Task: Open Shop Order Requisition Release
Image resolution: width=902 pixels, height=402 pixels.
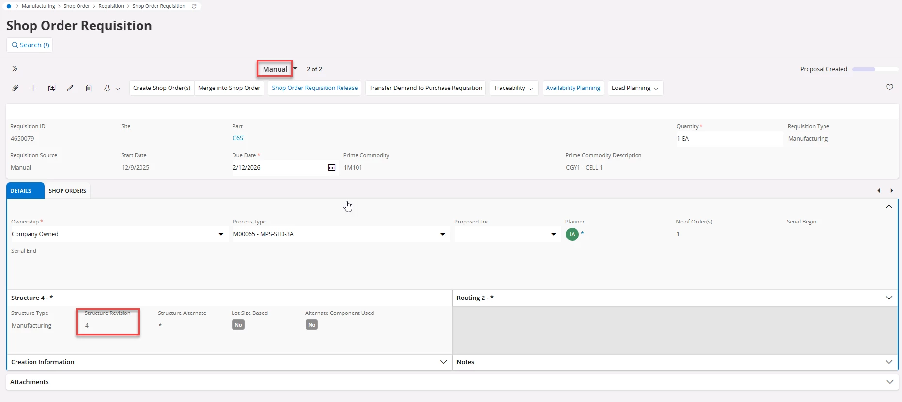Action: pyautogui.click(x=315, y=88)
